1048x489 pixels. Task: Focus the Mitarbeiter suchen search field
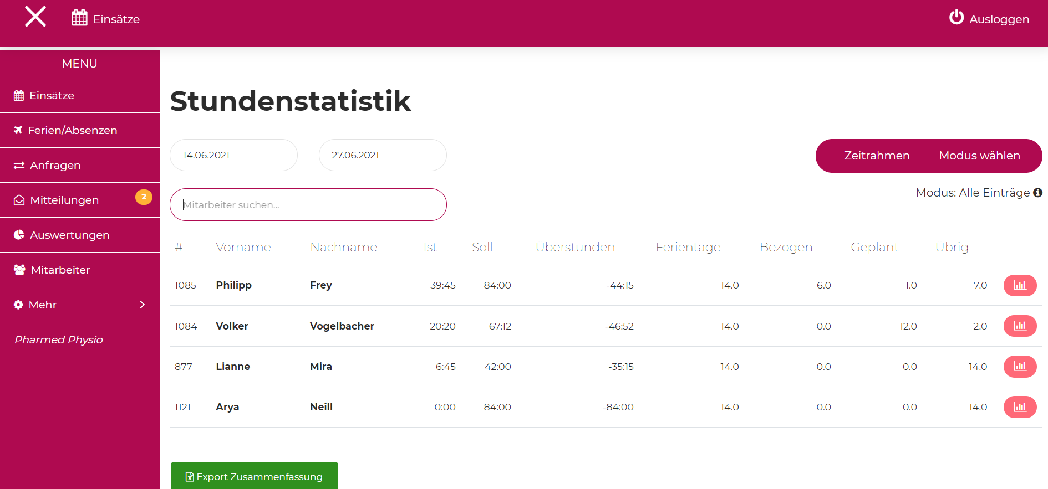(308, 205)
